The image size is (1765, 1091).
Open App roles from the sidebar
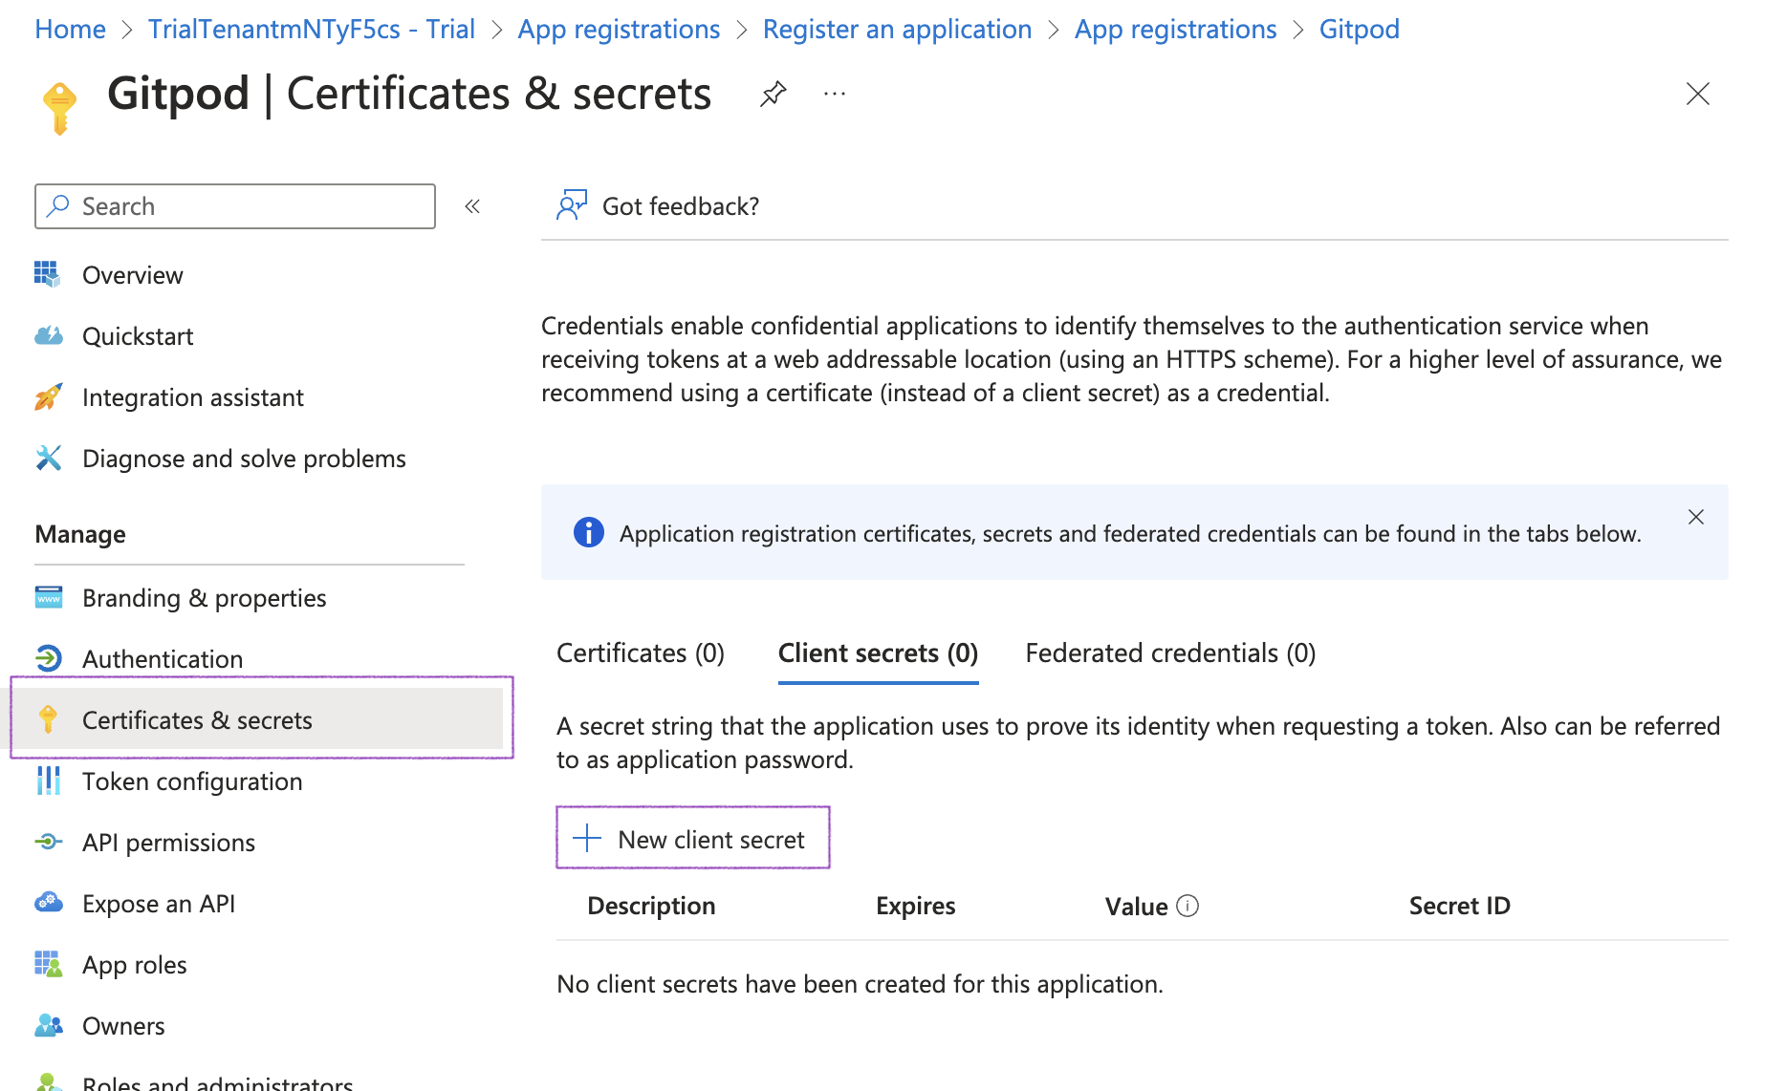[134, 965]
